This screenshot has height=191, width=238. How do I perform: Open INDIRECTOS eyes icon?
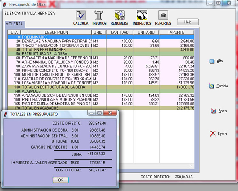142,15
